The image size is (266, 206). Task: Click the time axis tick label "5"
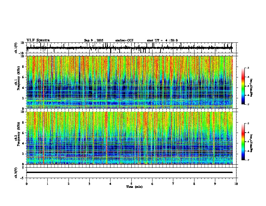click(x=131, y=184)
